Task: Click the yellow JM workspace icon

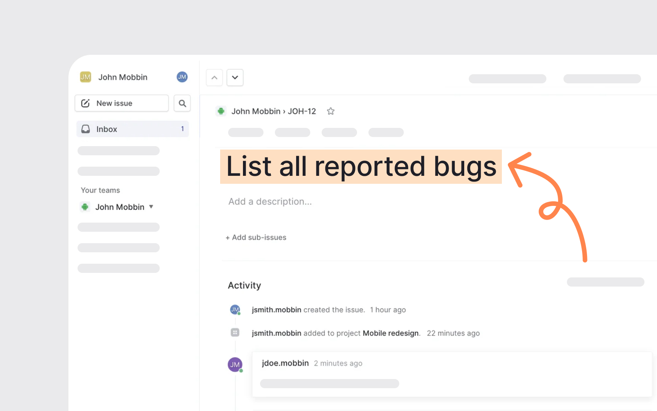Action: tap(86, 77)
